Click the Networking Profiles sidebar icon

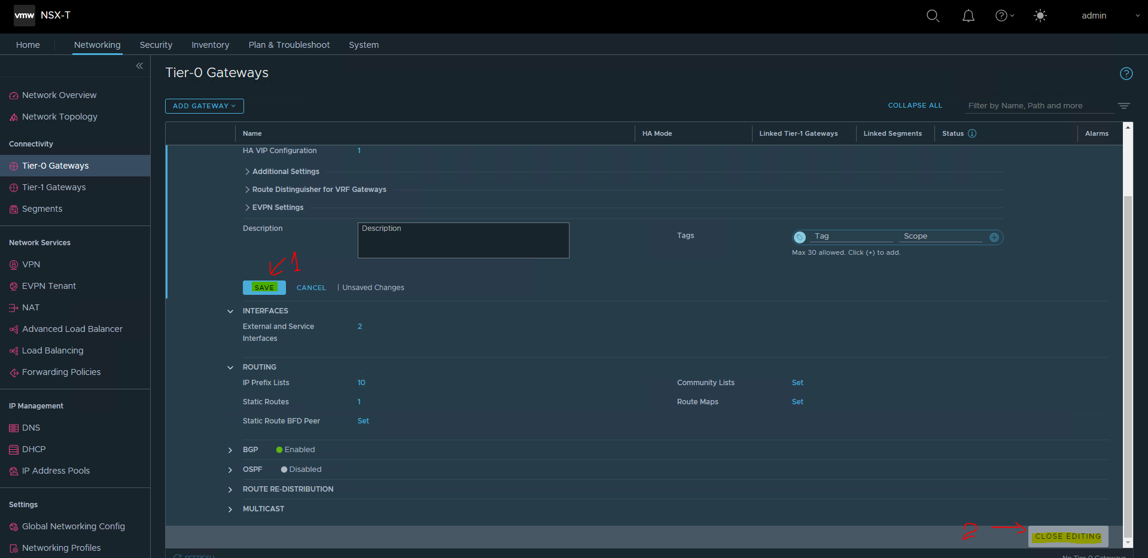(x=14, y=548)
